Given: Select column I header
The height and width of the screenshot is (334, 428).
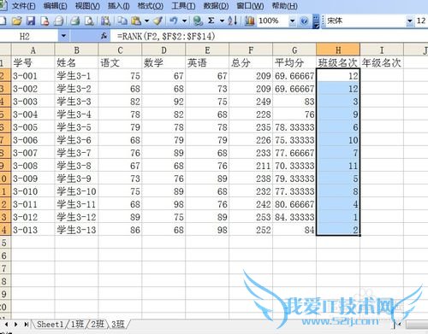Looking at the screenshot, I should [x=382, y=50].
